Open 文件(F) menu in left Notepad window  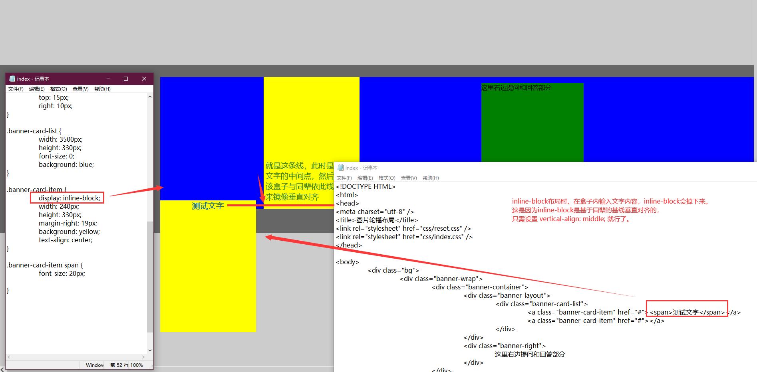pyautogui.click(x=16, y=89)
